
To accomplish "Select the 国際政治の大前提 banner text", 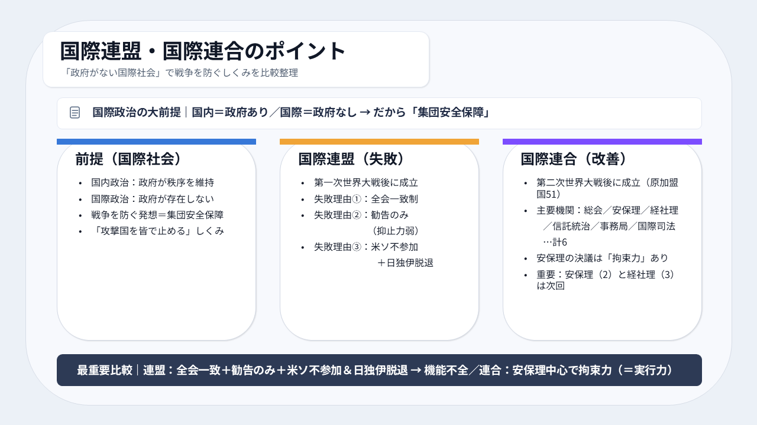I will pyautogui.click(x=291, y=113).
